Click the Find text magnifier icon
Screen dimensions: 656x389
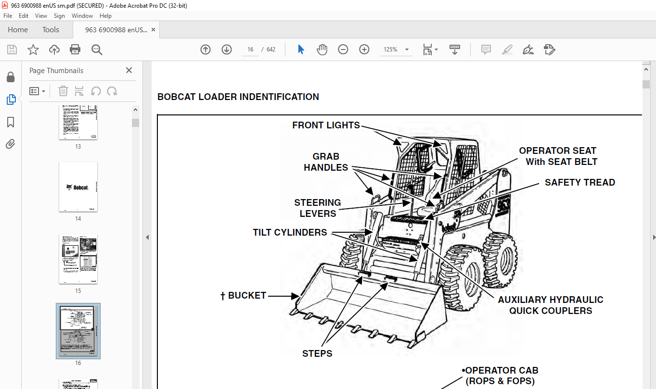coord(97,50)
